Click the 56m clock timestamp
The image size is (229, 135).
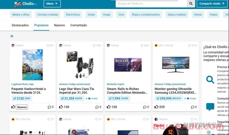tap(145, 46)
